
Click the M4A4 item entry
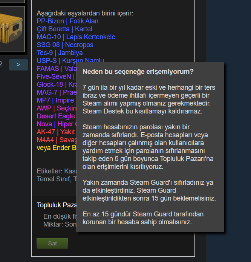coord(57,140)
